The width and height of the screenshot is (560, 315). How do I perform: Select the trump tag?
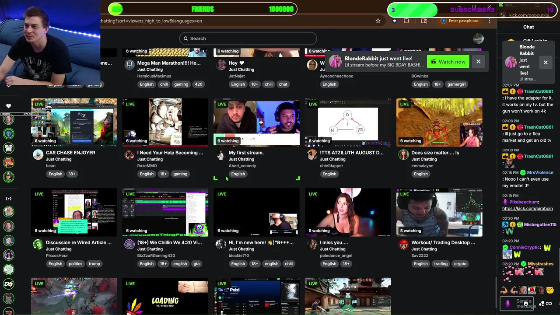tap(94, 264)
